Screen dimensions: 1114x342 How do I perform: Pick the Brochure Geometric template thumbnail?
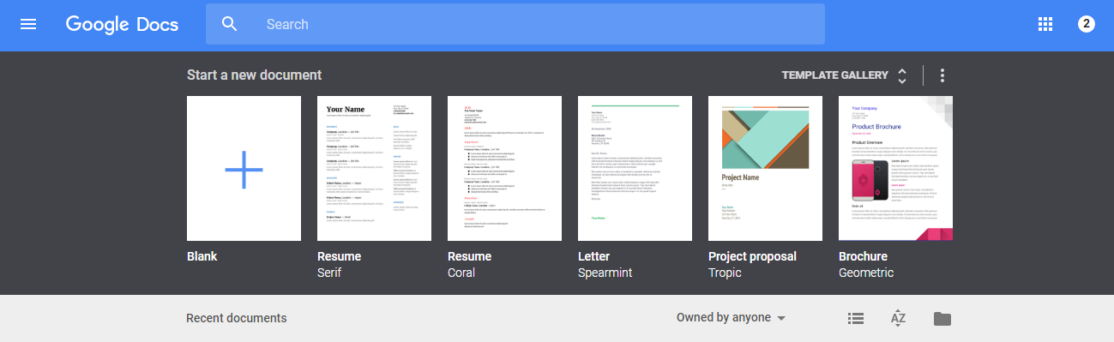[895, 168]
